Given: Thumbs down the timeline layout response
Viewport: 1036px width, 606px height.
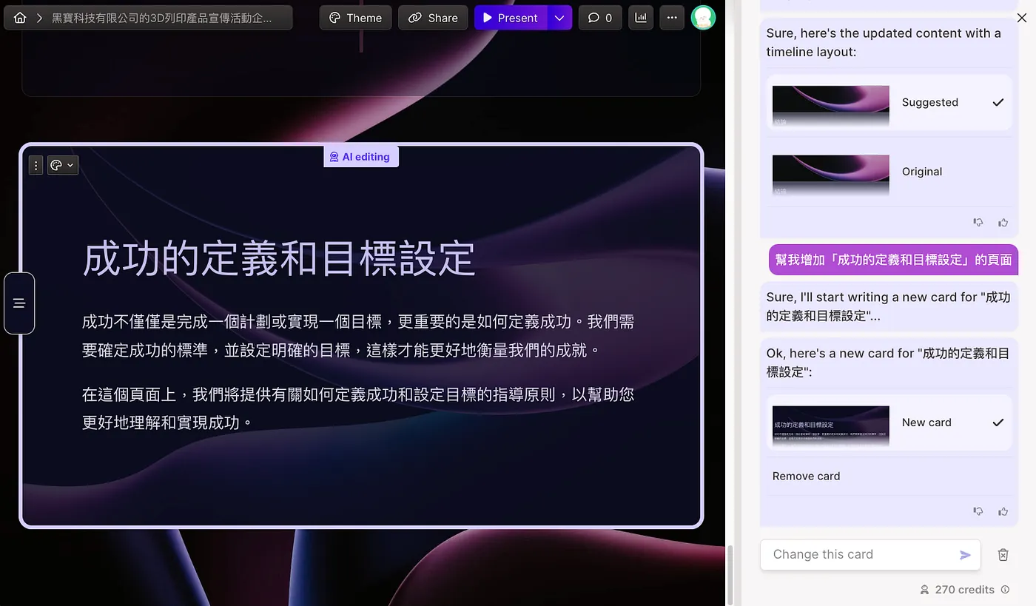Looking at the screenshot, I should (x=978, y=222).
